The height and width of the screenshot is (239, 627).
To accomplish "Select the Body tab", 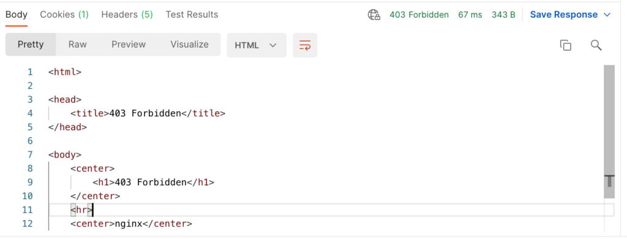I will click(x=17, y=15).
